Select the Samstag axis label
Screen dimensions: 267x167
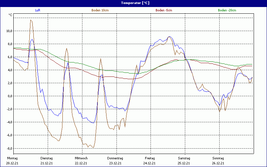184,158
